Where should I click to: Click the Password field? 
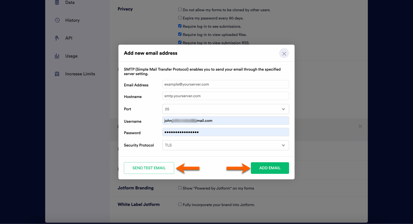pyautogui.click(x=225, y=132)
